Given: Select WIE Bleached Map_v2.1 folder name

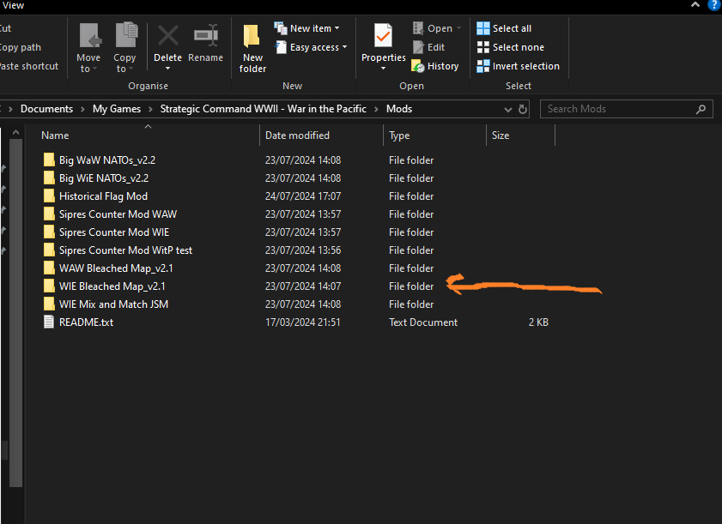Looking at the screenshot, I should coord(112,286).
